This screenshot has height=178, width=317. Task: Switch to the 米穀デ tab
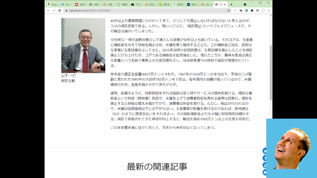coord(95,4)
